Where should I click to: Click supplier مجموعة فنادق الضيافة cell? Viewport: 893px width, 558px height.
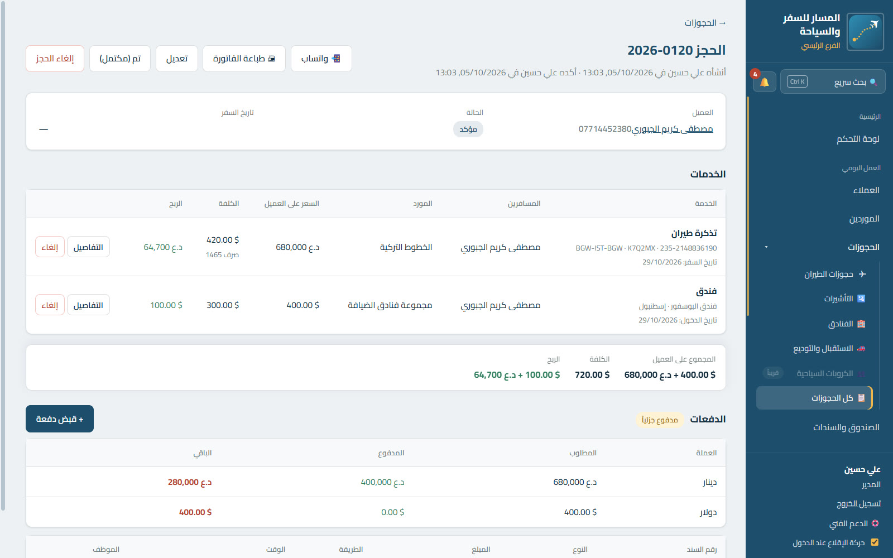tap(390, 305)
